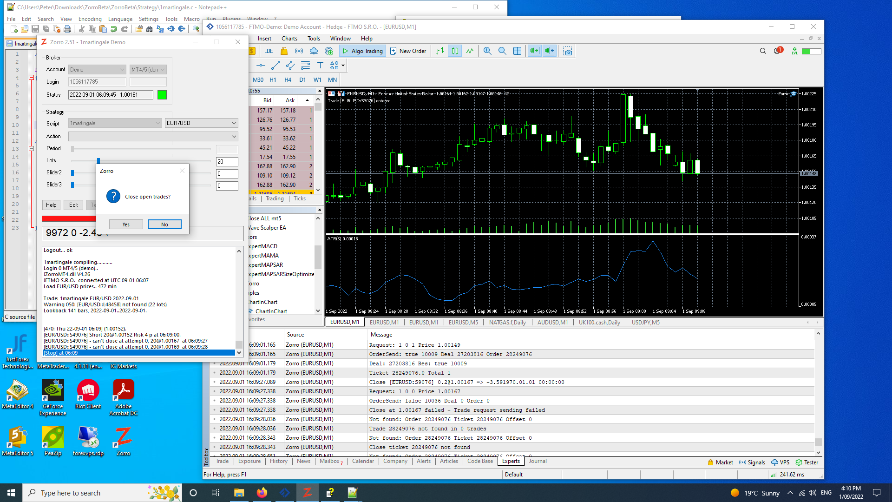Open the Zorro Account dropdown
Screen dimensions: 892x502
(97, 70)
